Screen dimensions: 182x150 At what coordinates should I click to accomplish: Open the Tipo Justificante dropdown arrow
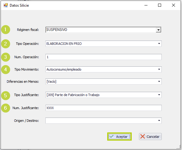[159, 95]
